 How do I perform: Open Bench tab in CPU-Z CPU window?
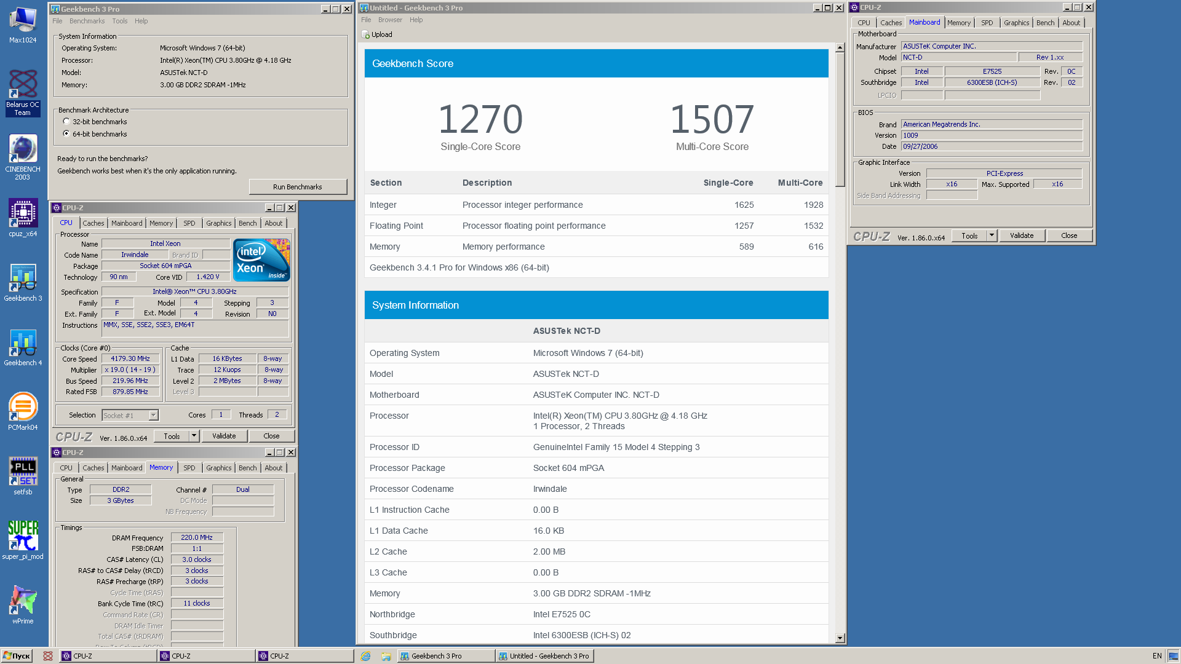[x=248, y=223]
